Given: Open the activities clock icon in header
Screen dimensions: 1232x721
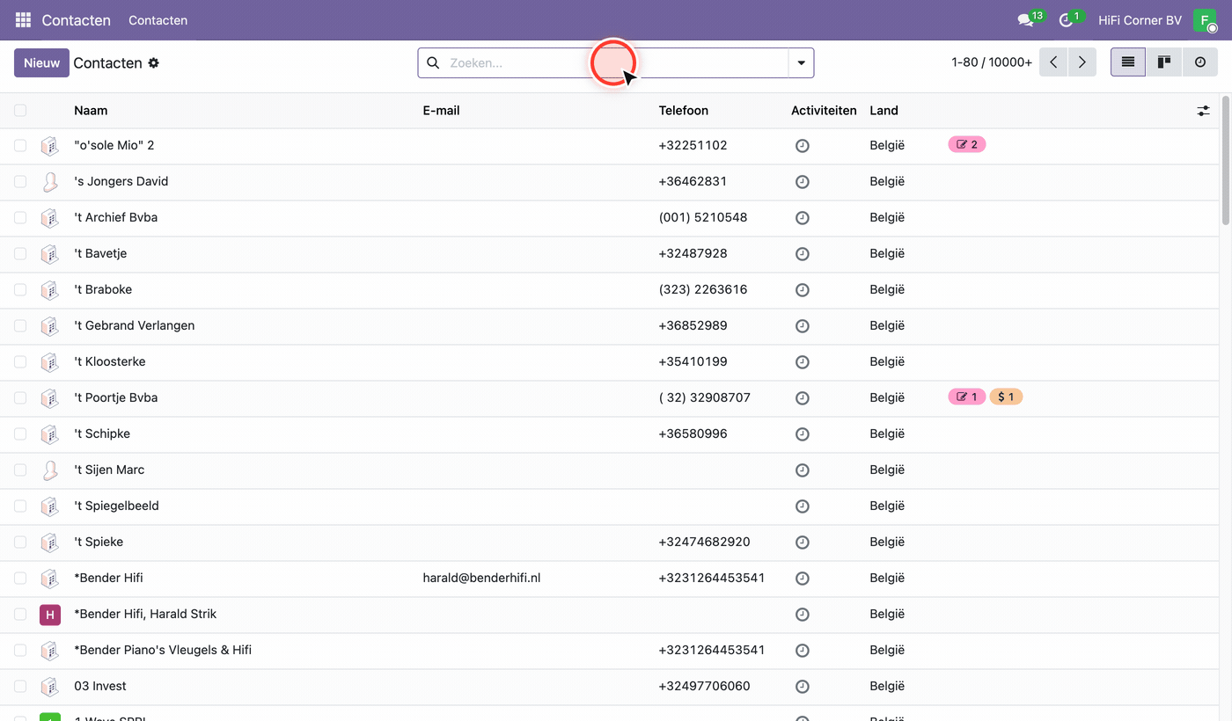Looking at the screenshot, I should 1067,19.
